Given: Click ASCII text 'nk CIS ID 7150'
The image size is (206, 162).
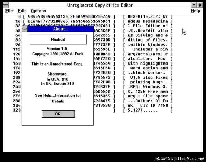Looking at the screenshot, I should tap(148, 105).
